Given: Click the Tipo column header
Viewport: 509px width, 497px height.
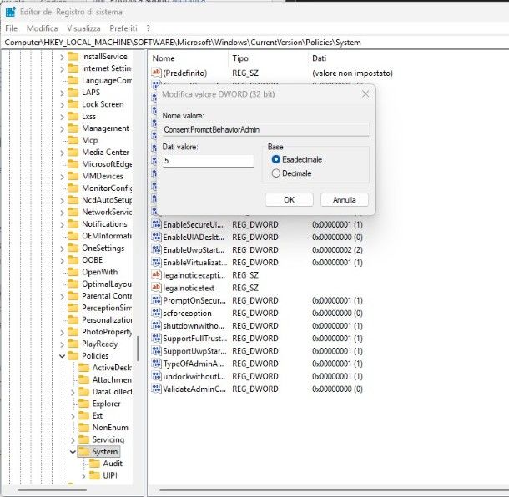Looking at the screenshot, I should [x=240, y=58].
